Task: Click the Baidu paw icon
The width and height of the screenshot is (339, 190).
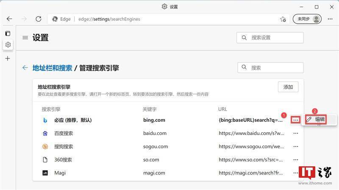Action: (45, 133)
